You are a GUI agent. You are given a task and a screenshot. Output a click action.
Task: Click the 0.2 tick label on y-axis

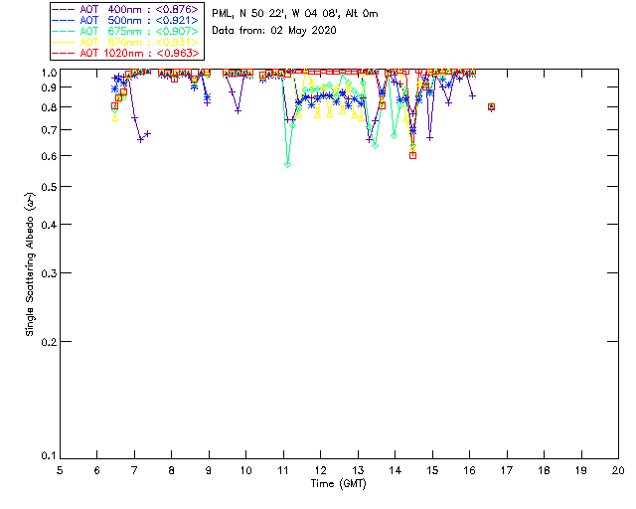(x=46, y=341)
